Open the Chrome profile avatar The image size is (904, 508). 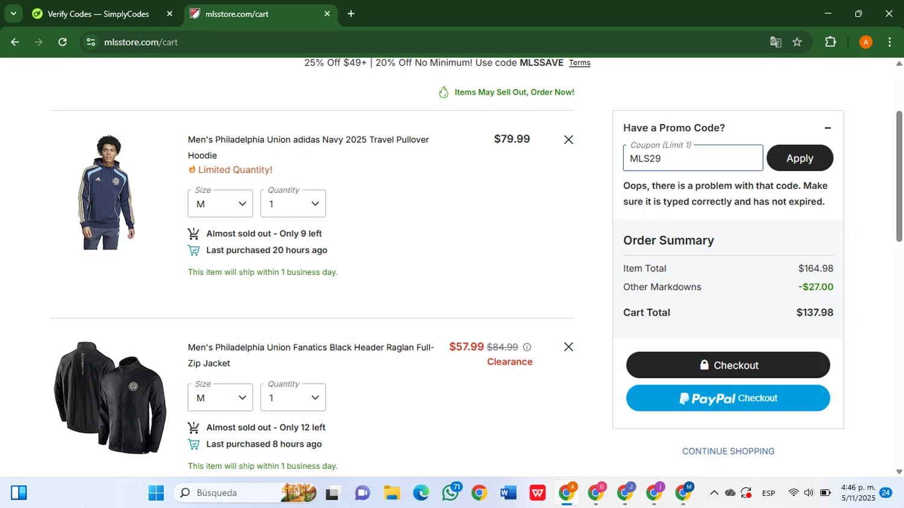865,42
